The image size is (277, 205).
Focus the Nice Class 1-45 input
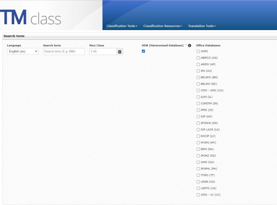tap(103, 52)
